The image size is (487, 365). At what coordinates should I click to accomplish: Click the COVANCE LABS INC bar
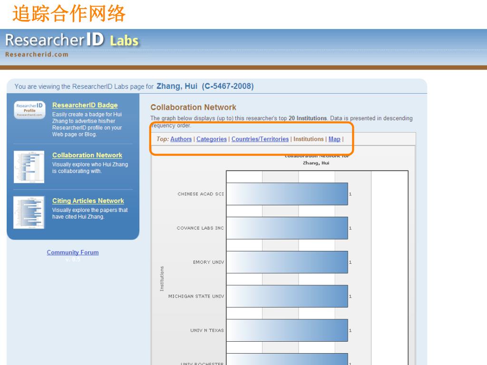click(x=287, y=228)
